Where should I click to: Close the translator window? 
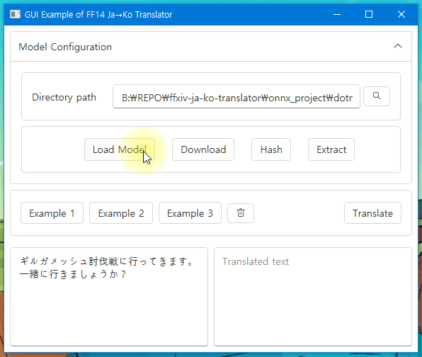[x=401, y=14]
